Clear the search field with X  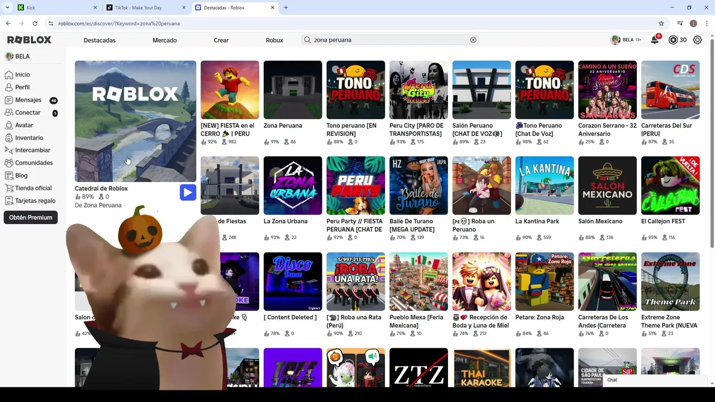(473, 40)
